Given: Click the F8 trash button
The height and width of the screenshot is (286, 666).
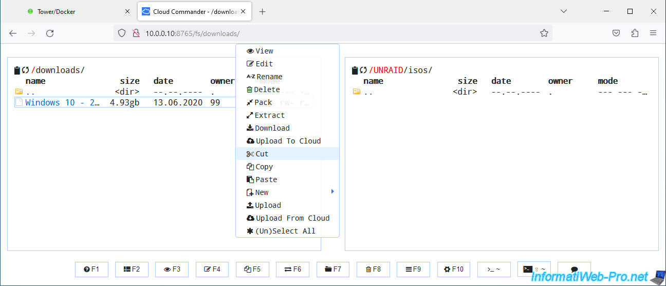Looking at the screenshot, I should click(x=373, y=269).
